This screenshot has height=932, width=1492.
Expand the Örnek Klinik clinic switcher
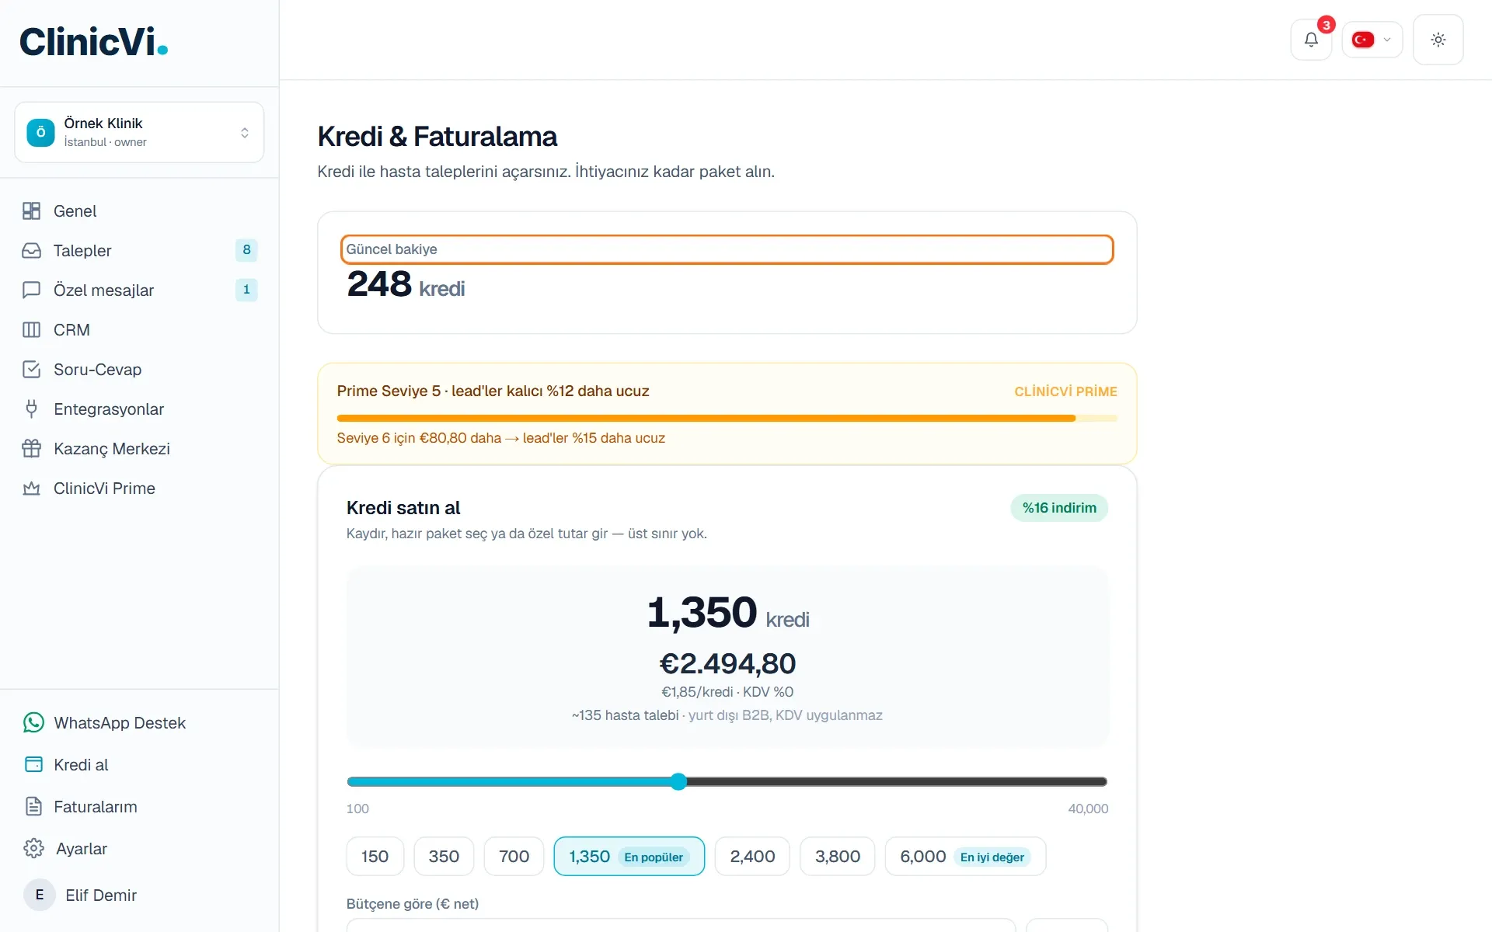coord(139,132)
